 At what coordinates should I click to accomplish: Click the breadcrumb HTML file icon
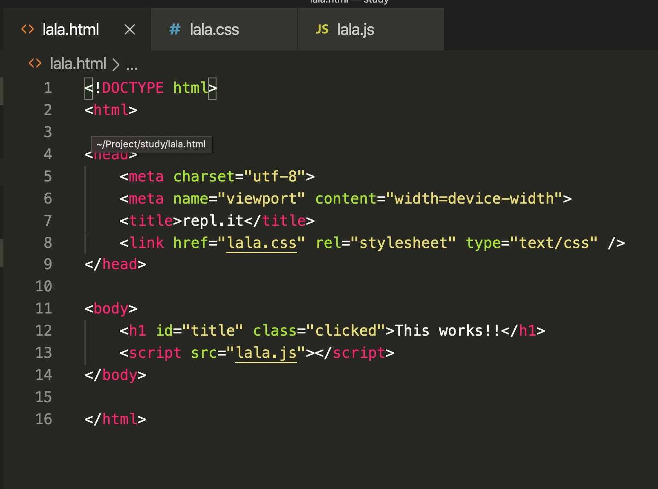tap(35, 63)
